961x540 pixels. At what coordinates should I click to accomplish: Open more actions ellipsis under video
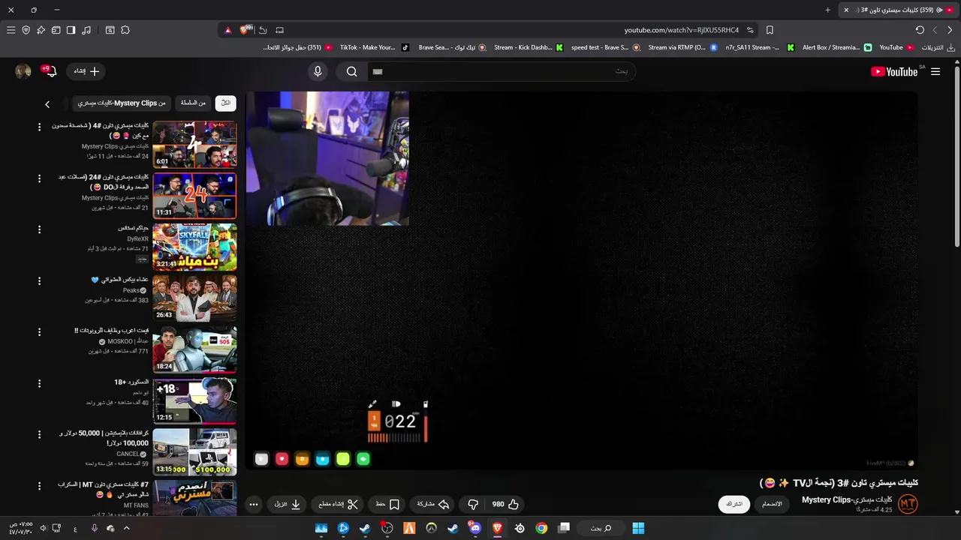pos(254,504)
